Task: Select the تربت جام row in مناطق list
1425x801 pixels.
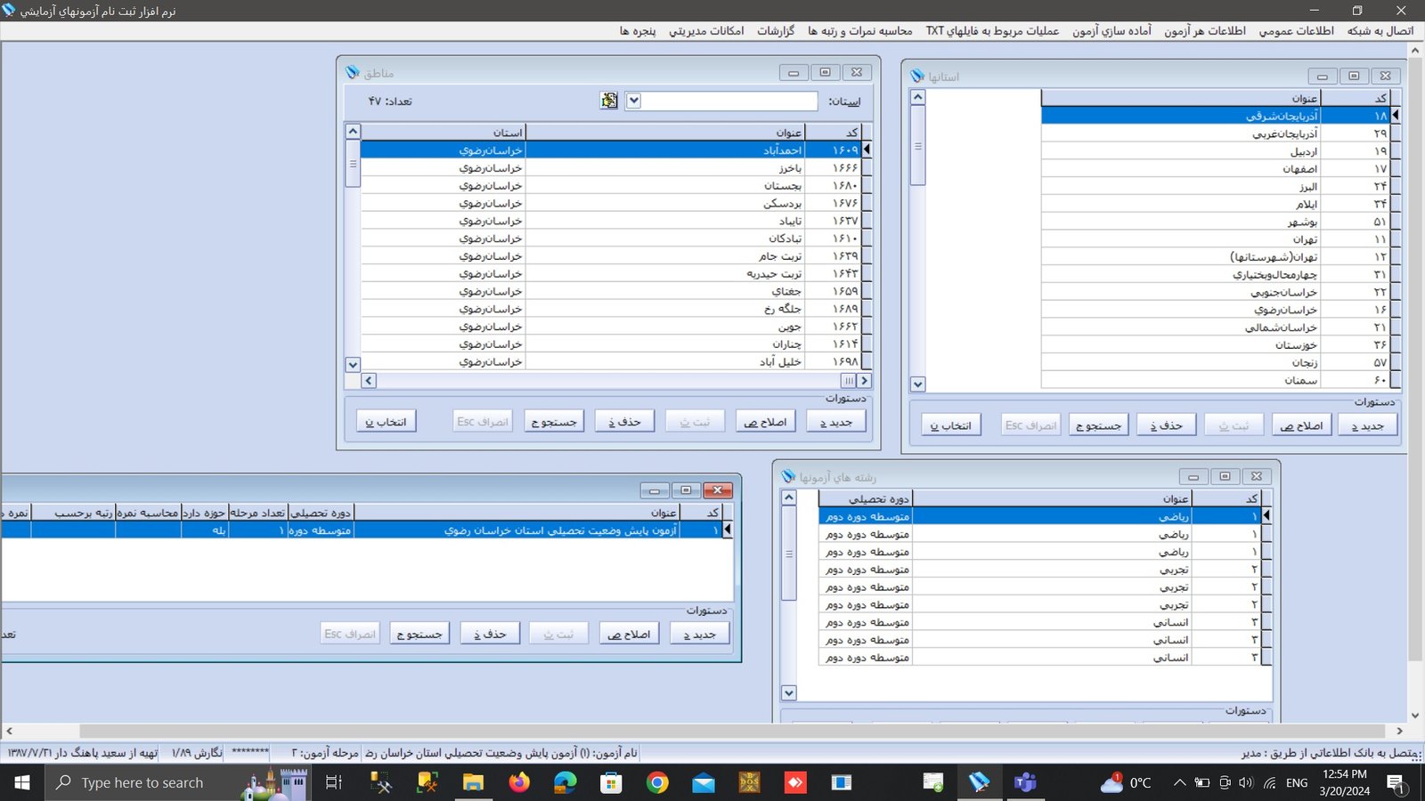Action: (x=611, y=255)
